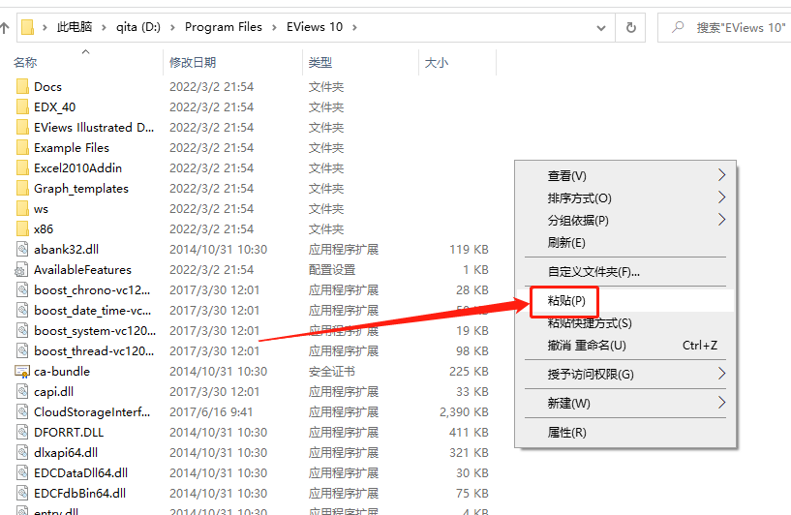
Task: Expand chevron after EViews 10 in path
Action: 354,27
